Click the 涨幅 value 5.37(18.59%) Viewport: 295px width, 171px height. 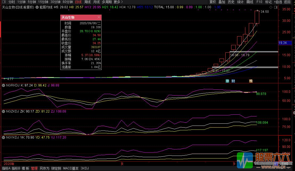coord(91,55)
